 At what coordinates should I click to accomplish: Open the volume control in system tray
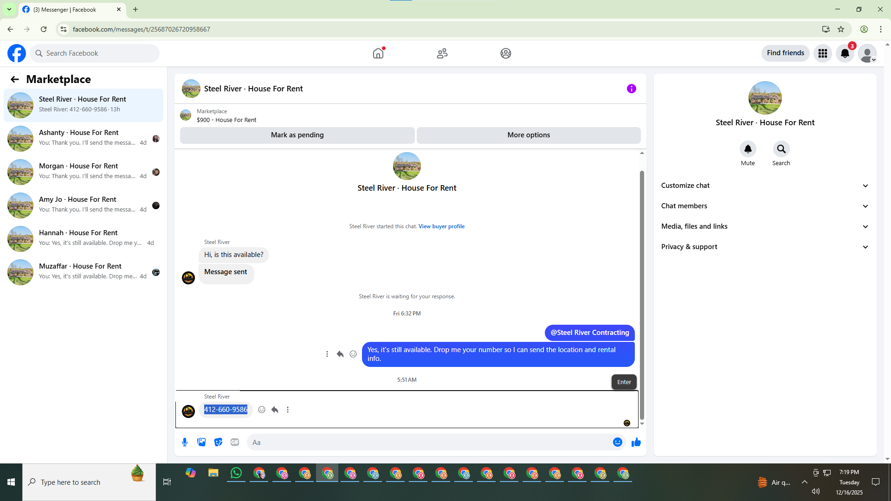816,492
